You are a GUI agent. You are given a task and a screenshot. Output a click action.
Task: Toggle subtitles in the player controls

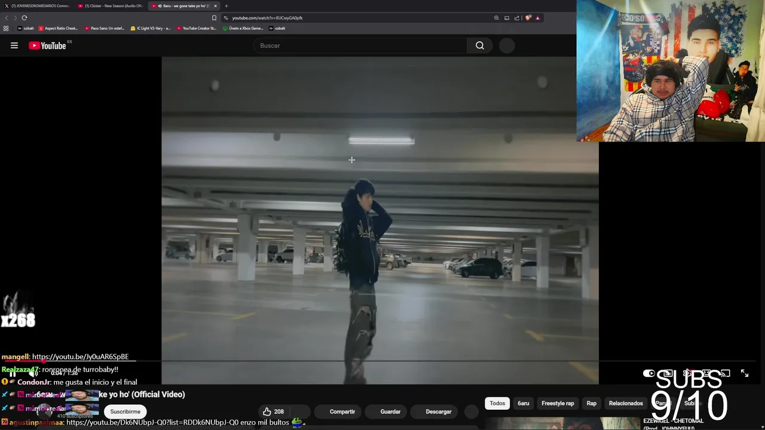pos(668,373)
